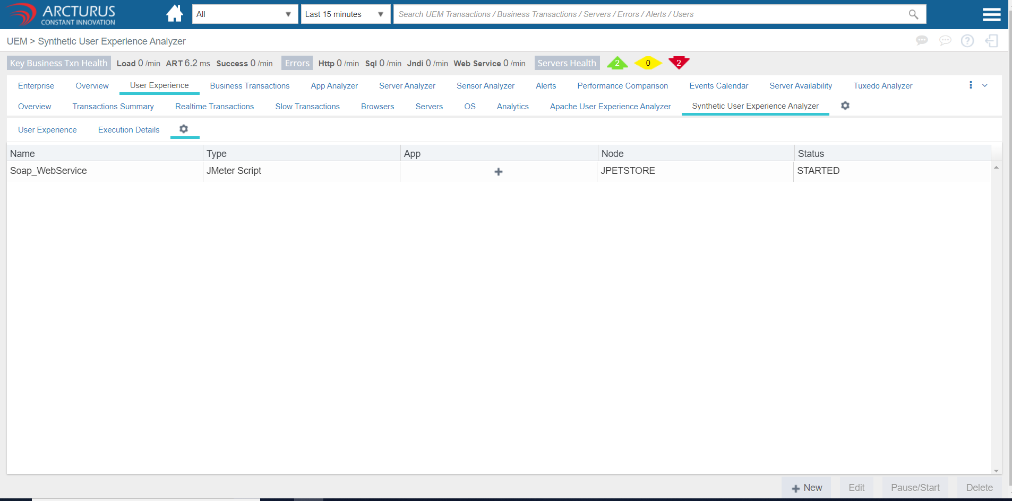The height and width of the screenshot is (501, 1012).
Task: Click the search magnifier icon
Action: (x=913, y=14)
